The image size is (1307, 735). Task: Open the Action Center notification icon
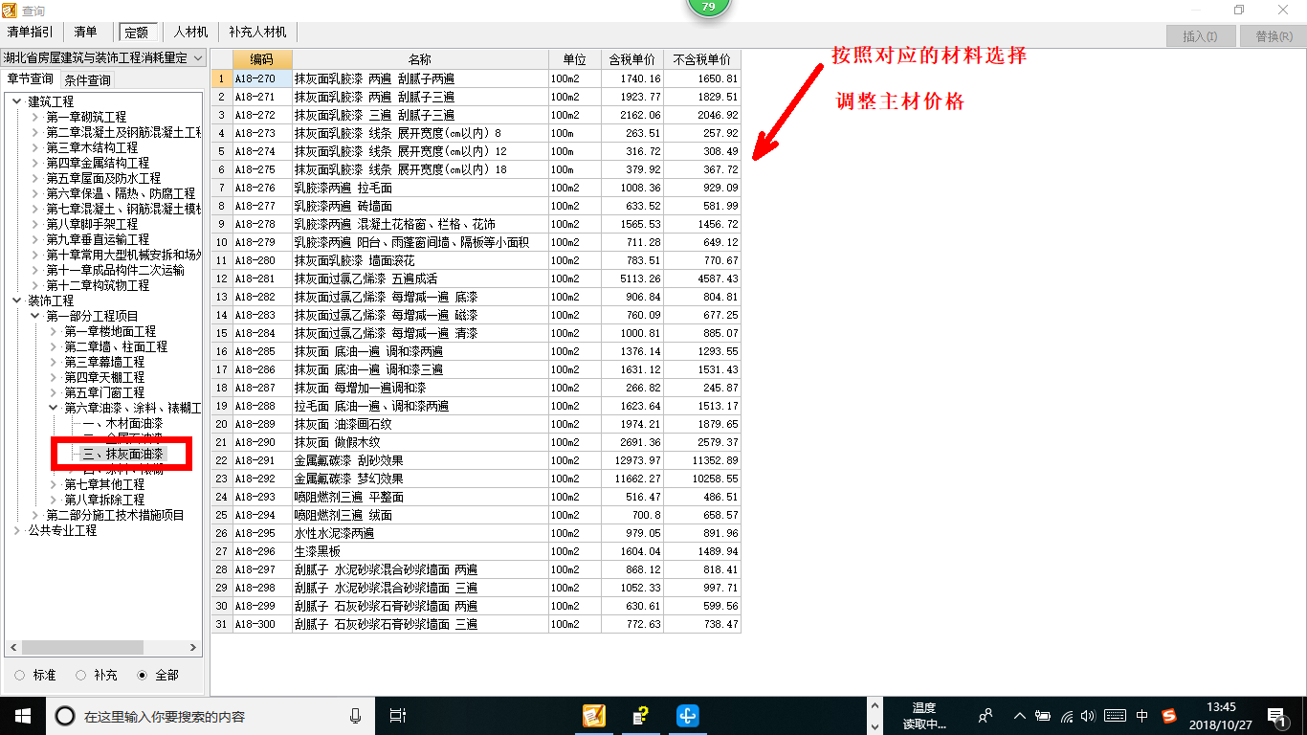[x=1276, y=716]
